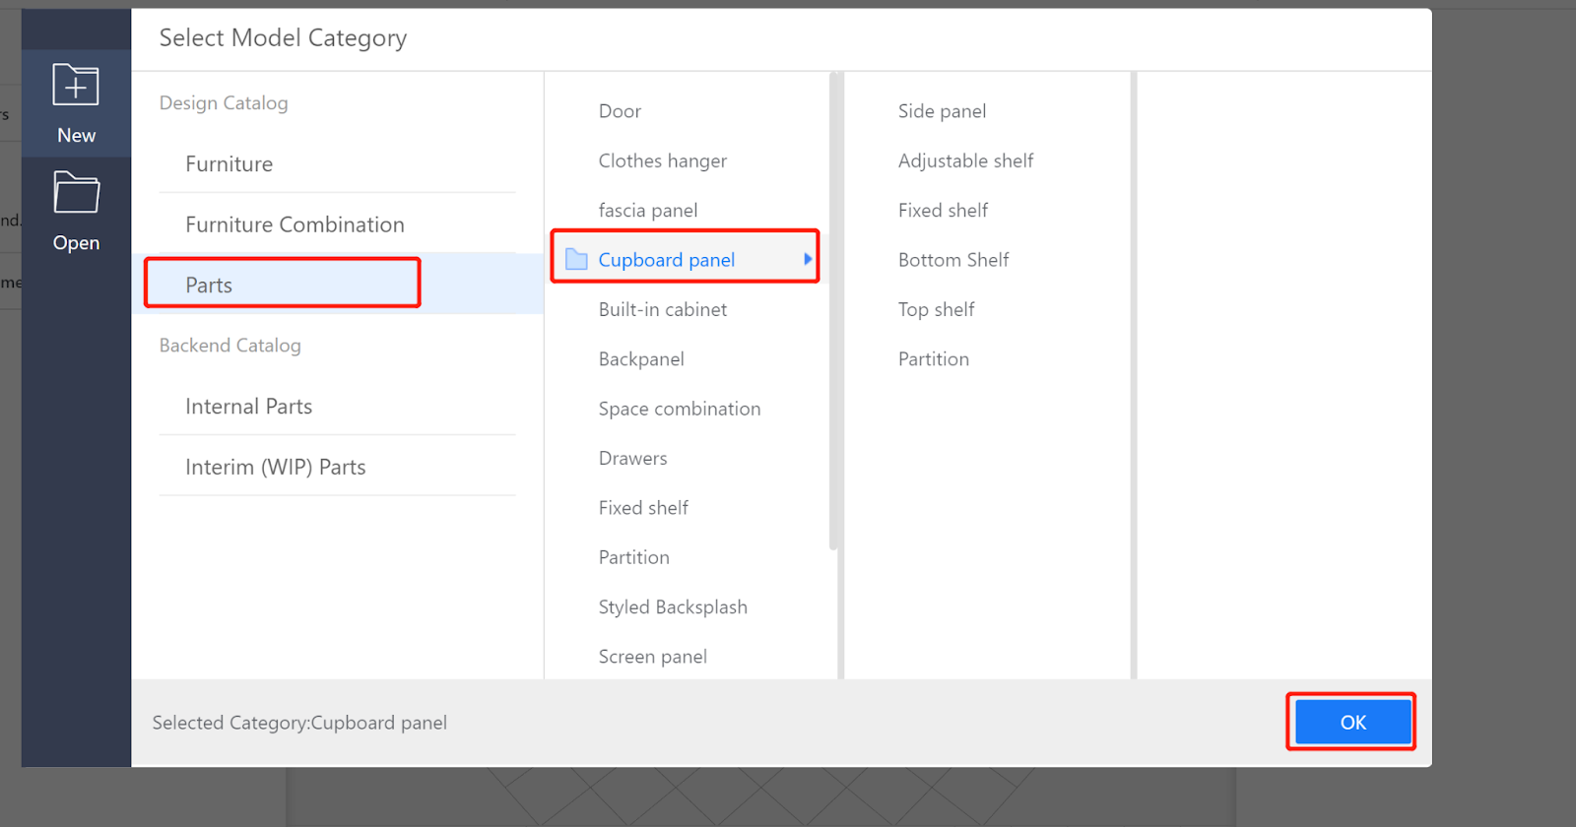Select the Furniture category

pyautogui.click(x=229, y=164)
